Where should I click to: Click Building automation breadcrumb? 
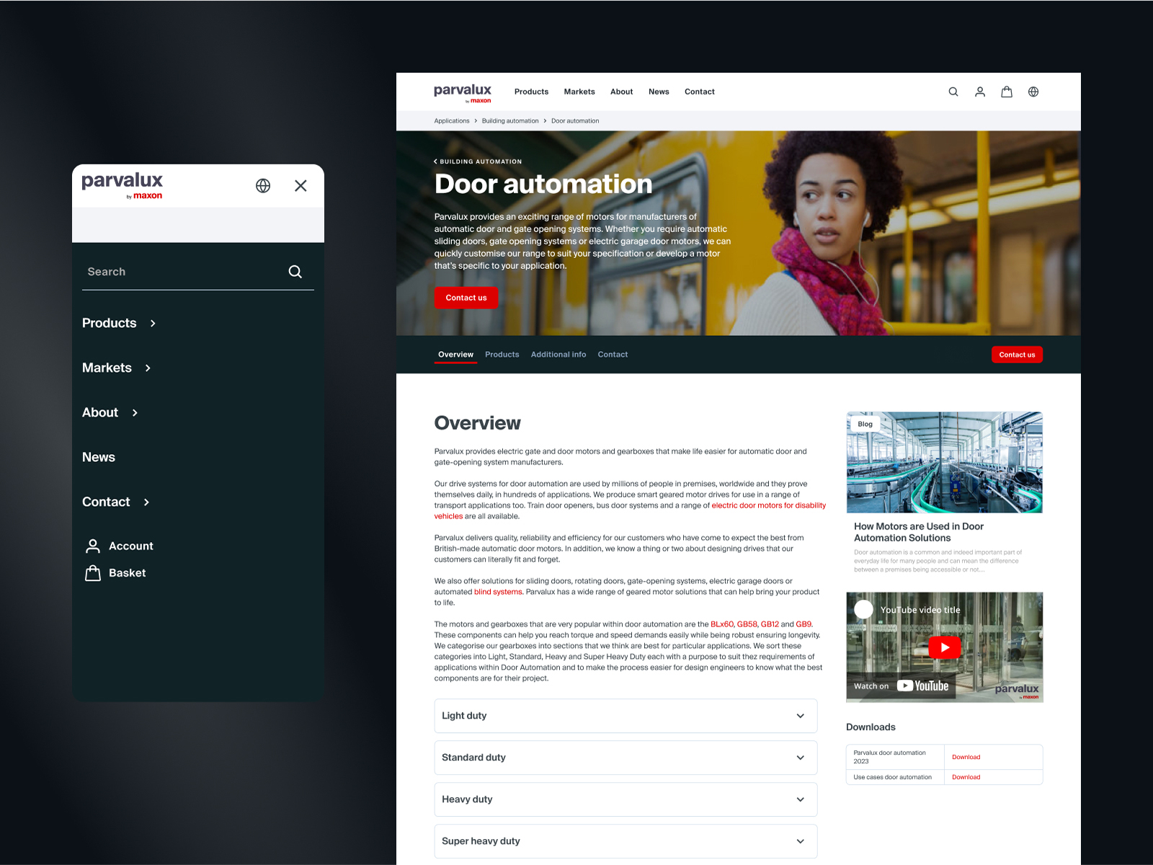[510, 121]
